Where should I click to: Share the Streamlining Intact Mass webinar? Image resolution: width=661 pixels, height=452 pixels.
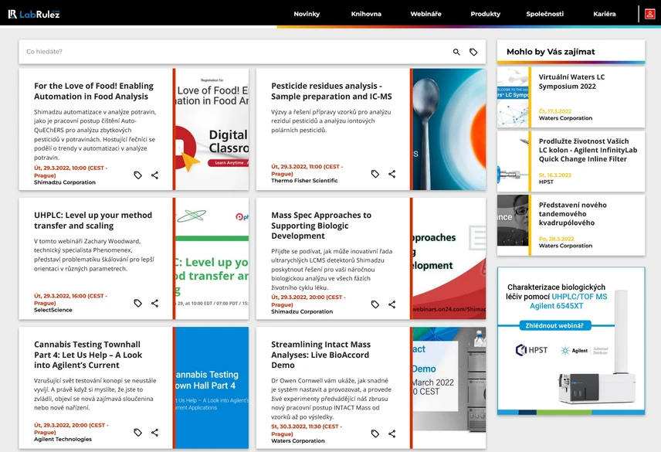tap(392, 433)
